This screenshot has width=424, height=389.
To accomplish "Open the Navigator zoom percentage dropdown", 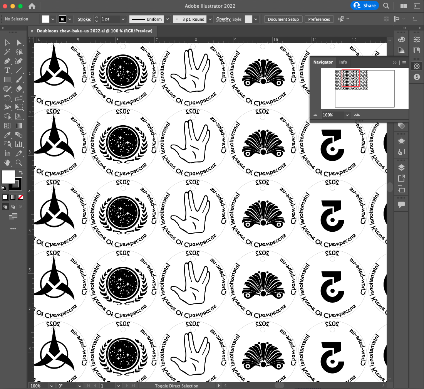I will (347, 115).
